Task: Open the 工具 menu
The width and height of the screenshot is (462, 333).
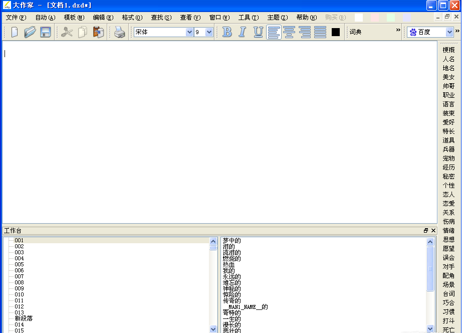Action: click(x=248, y=17)
